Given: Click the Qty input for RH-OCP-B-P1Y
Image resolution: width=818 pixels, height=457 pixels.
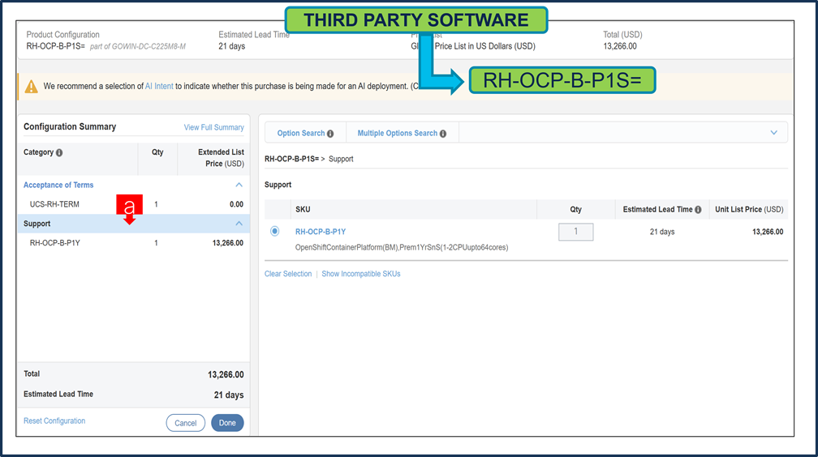Looking at the screenshot, I should click(x=576, y=232).
